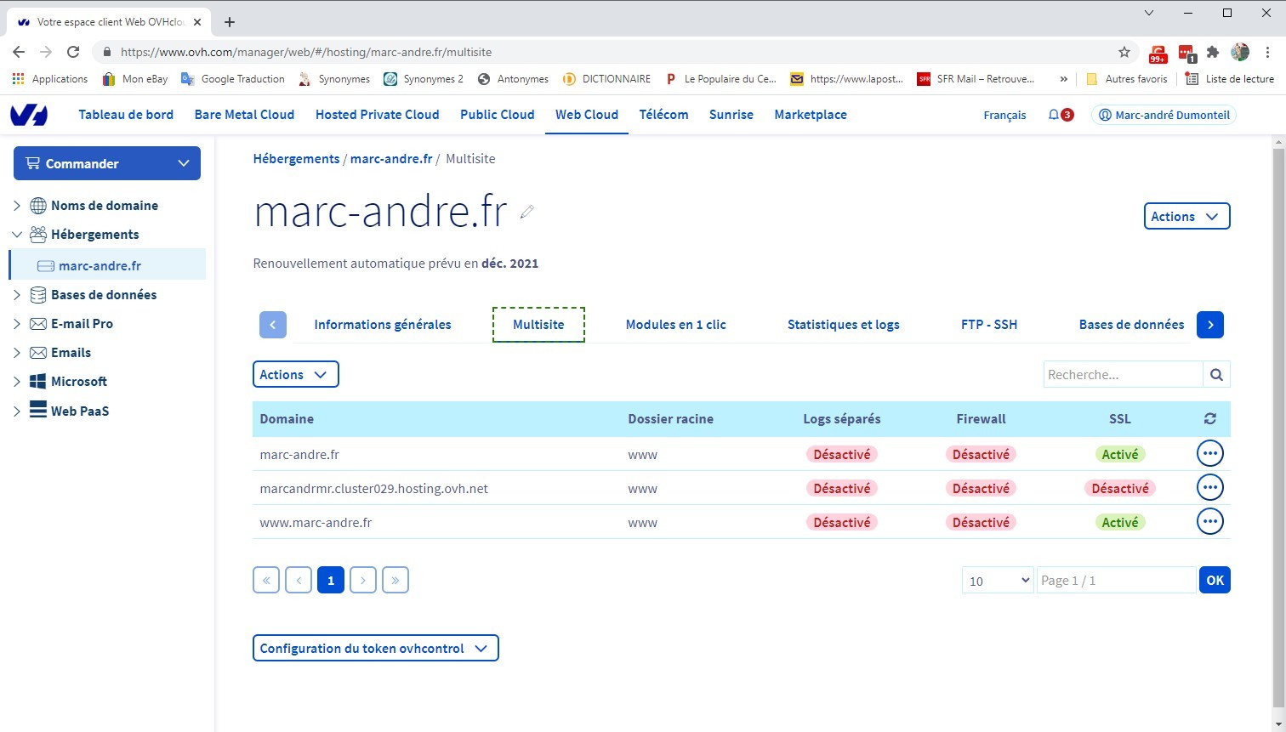Bookmark this page with the star icon
This screenshot has height=732, width=1286.
coord(1124,52)
